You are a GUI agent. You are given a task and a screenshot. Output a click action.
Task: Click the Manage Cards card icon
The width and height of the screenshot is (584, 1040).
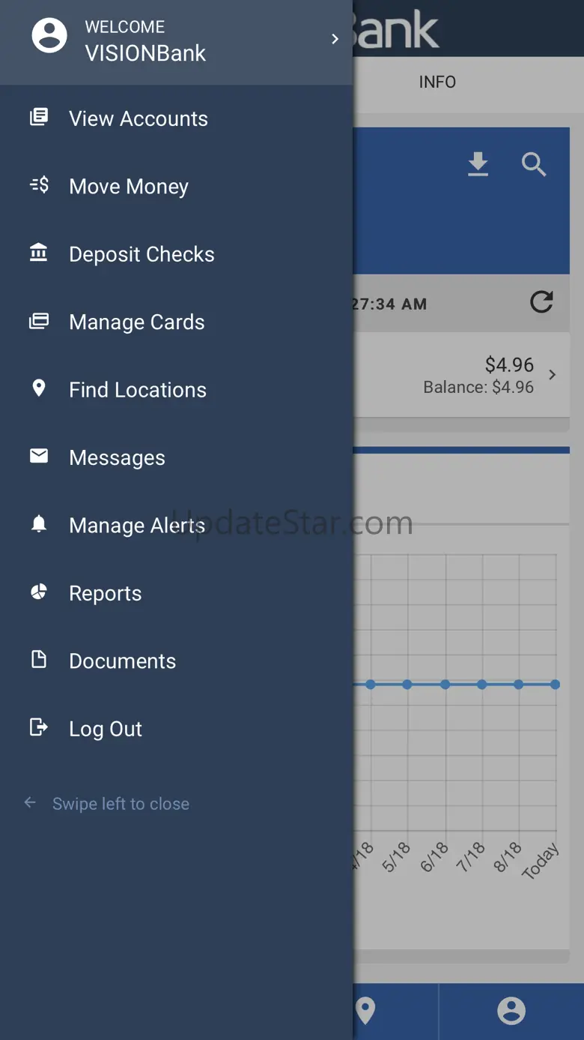39,321
